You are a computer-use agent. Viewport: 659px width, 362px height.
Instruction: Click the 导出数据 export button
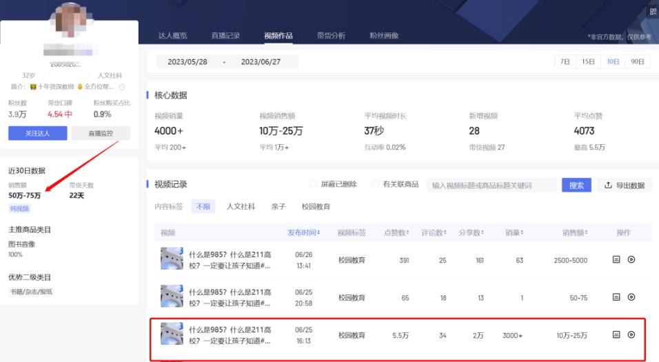point(624,185)
